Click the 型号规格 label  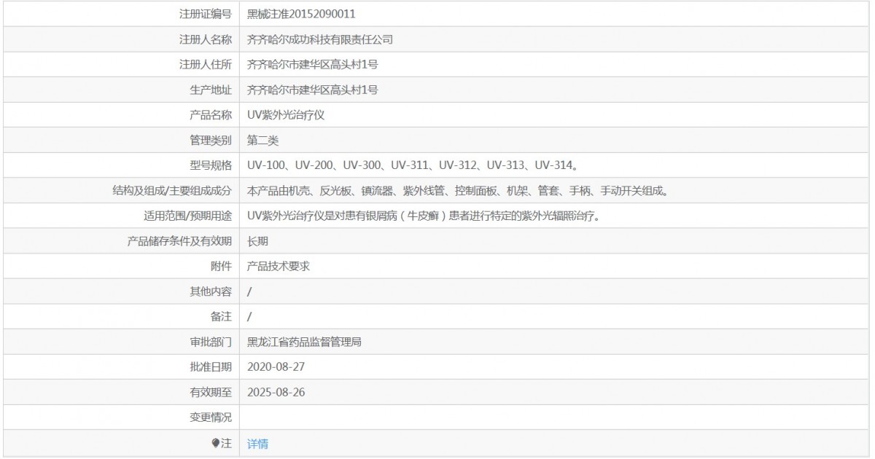point(211,165)
